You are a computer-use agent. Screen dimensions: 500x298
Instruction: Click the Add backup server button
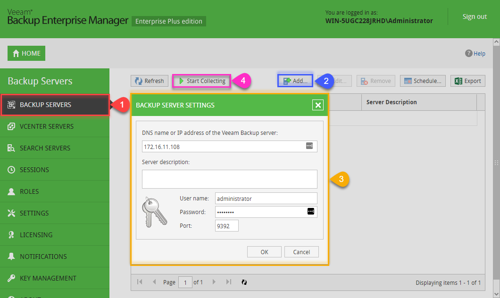tap(295, 81)
